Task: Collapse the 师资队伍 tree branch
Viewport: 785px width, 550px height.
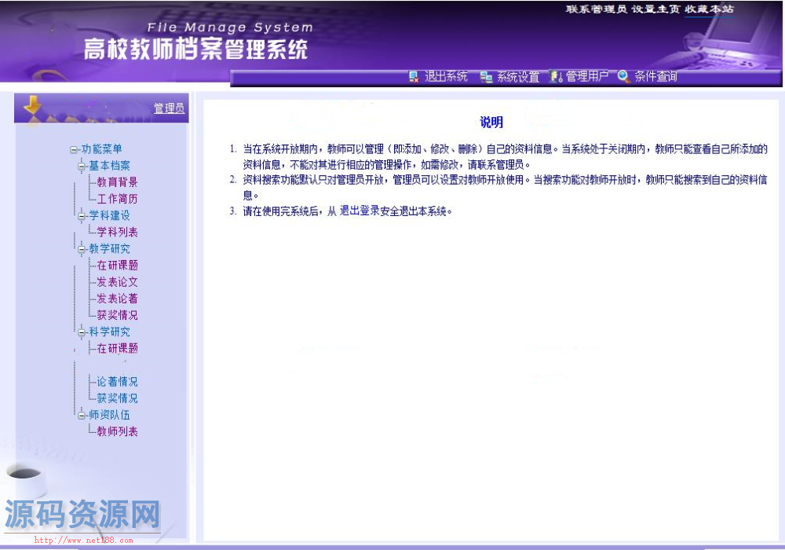Action: pyautogui.click(x=82, y=415)
